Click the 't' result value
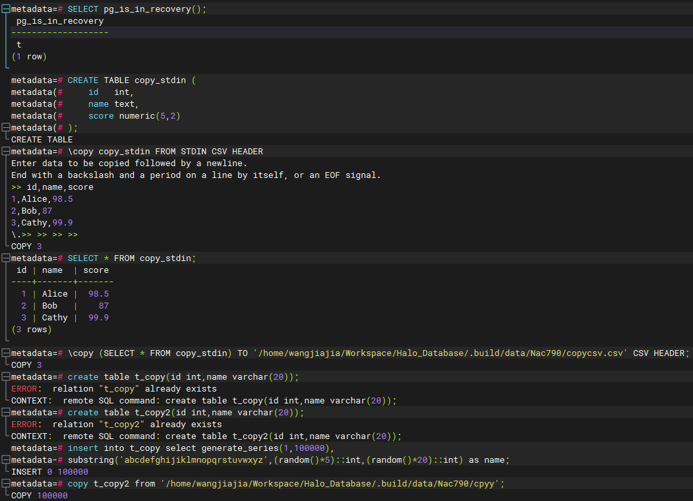The width and height of the screenshot is (693, 501). pos(19,45)
